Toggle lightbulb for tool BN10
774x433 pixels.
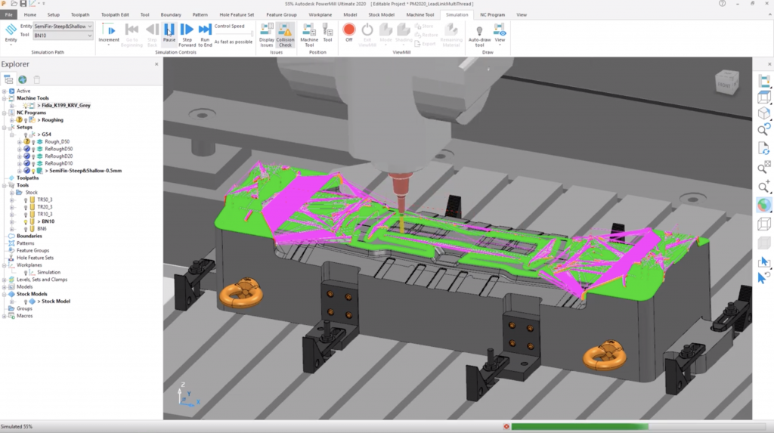pyautogui.click(x=26, y=221)
